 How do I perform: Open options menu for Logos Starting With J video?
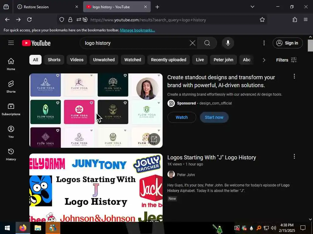(x=294, y=156)
